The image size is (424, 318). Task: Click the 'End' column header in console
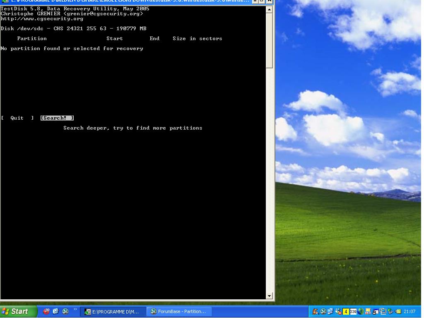(x=155, y=39)
